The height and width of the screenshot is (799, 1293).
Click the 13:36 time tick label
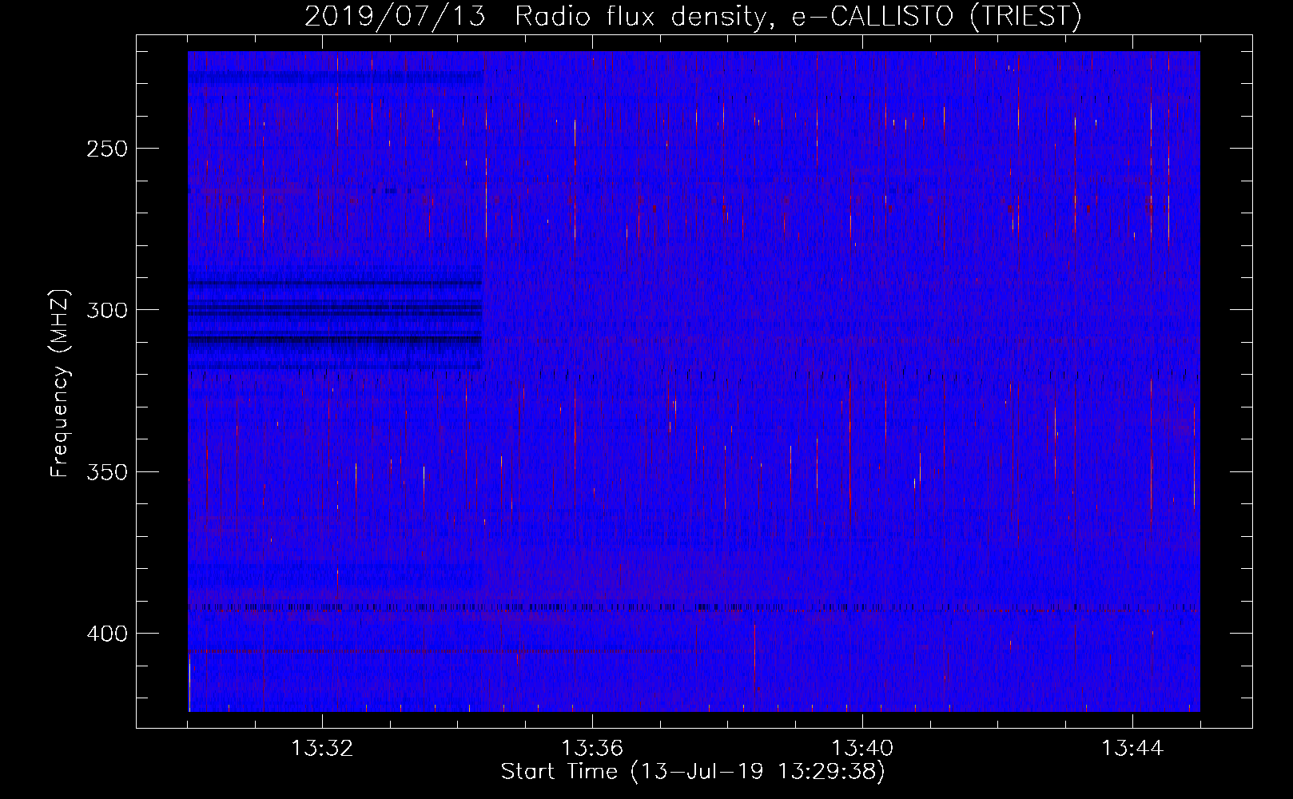click(x=592, y=749)
